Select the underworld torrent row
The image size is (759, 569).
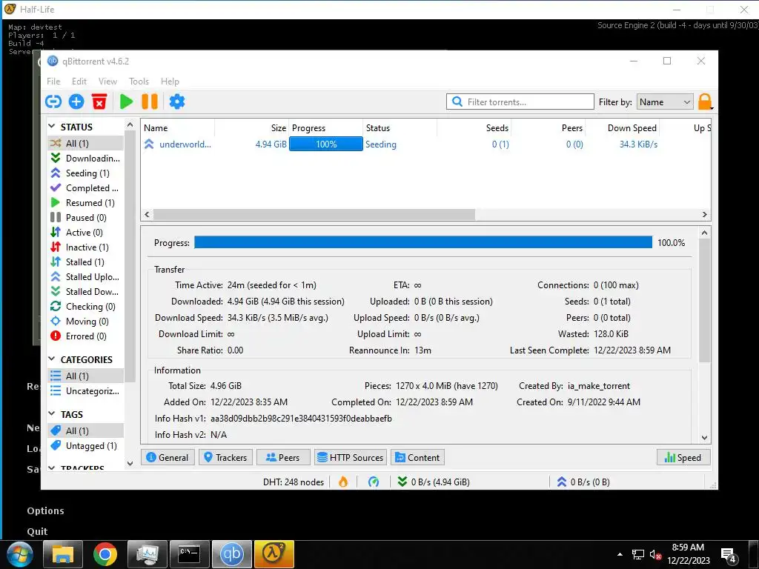426,144
